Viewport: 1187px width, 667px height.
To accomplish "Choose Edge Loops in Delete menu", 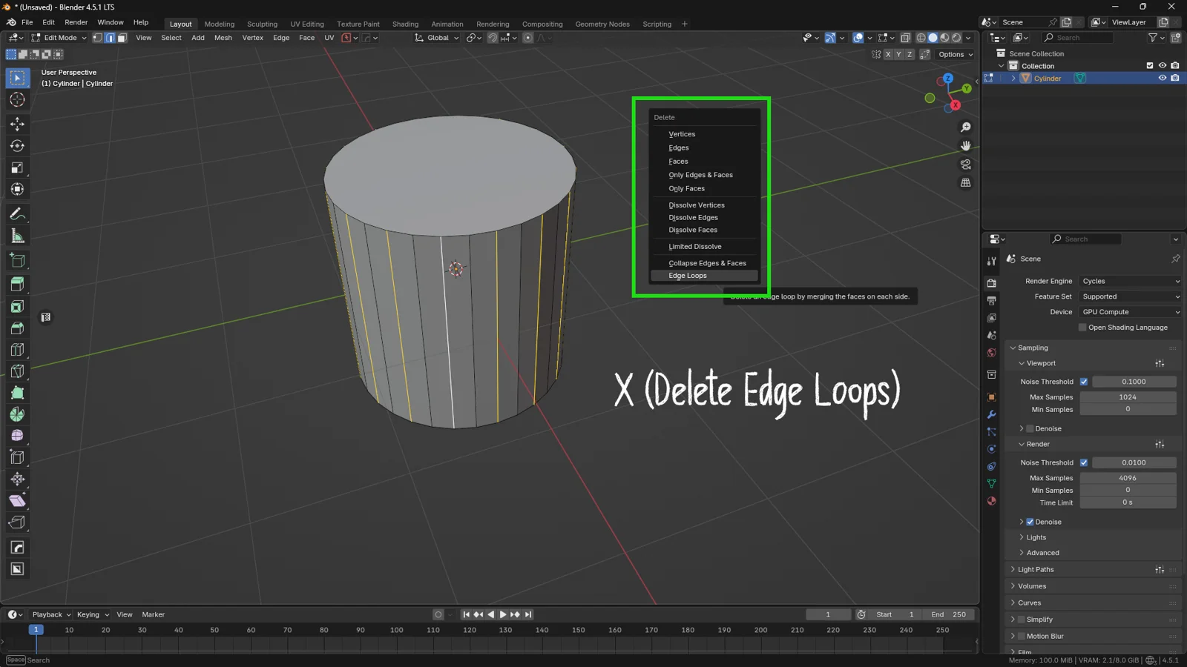I will point(704,276).
